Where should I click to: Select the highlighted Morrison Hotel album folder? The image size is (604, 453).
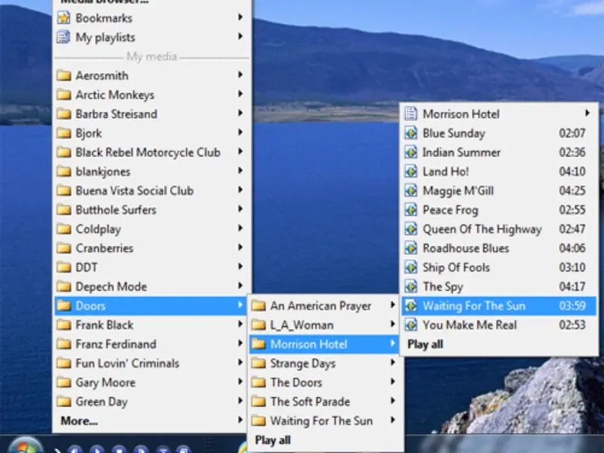pyautogui.click(x=324, y=344)
